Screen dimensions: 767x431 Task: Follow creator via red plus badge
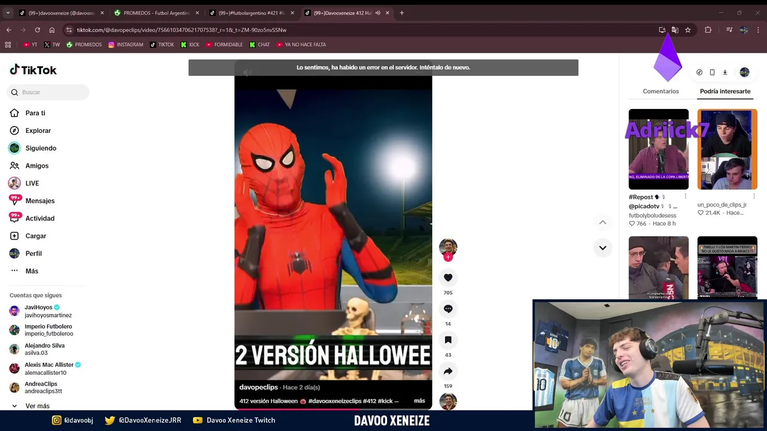pos(448,257)
